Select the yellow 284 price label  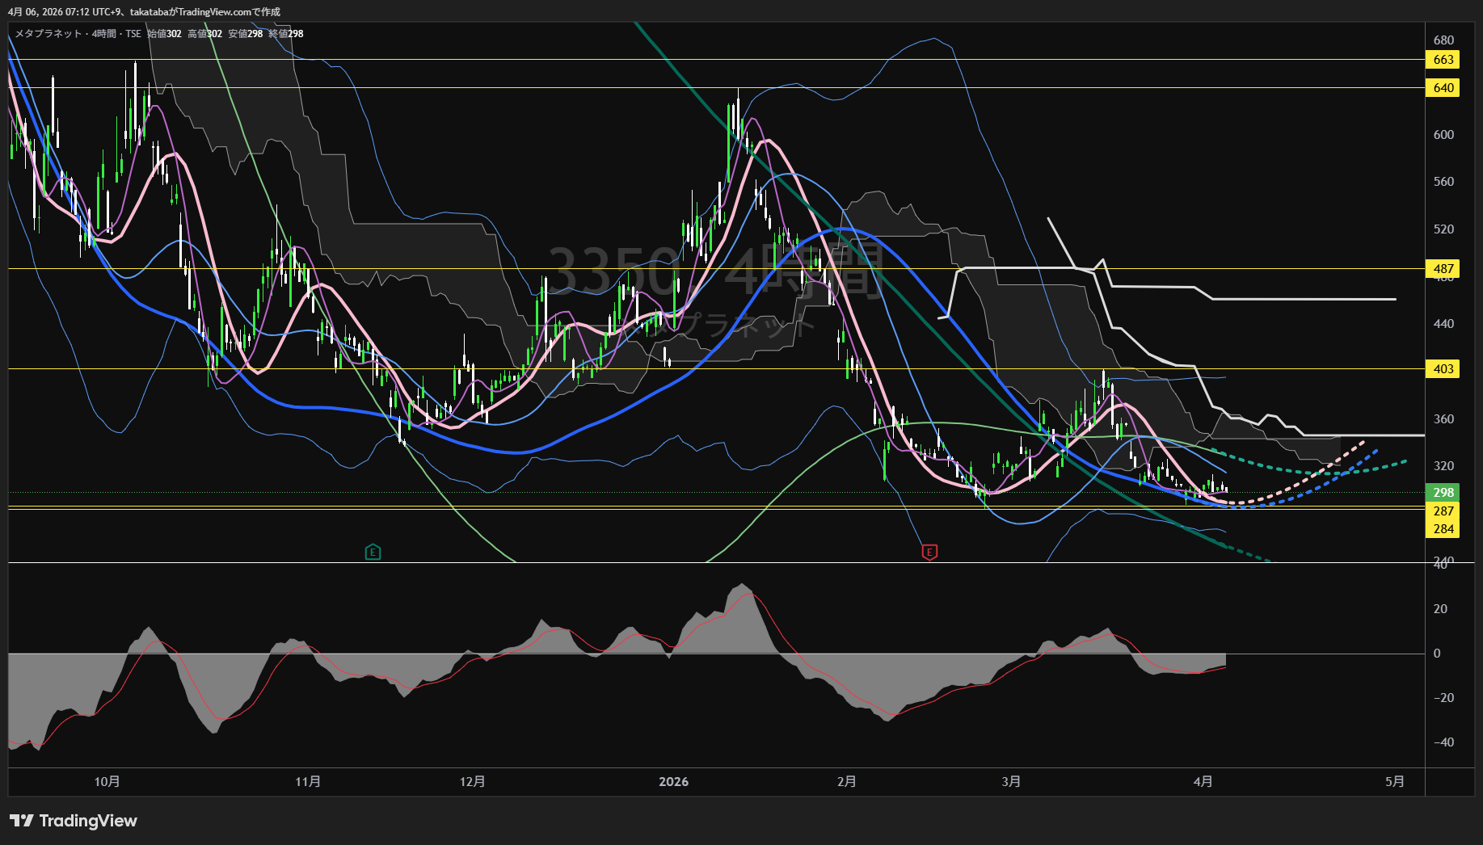tap(1443, 529)
